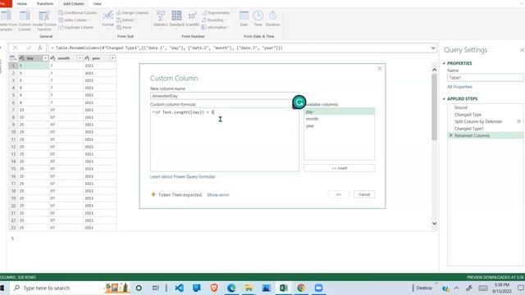Open Microsoft Edge from taskbar

[231, 288]
